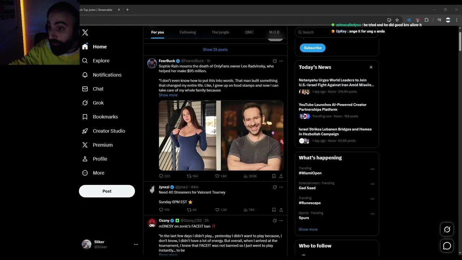View 303K analytics on FearBuck post
This screenshot has width=462, height=260.
click(250, 176)
